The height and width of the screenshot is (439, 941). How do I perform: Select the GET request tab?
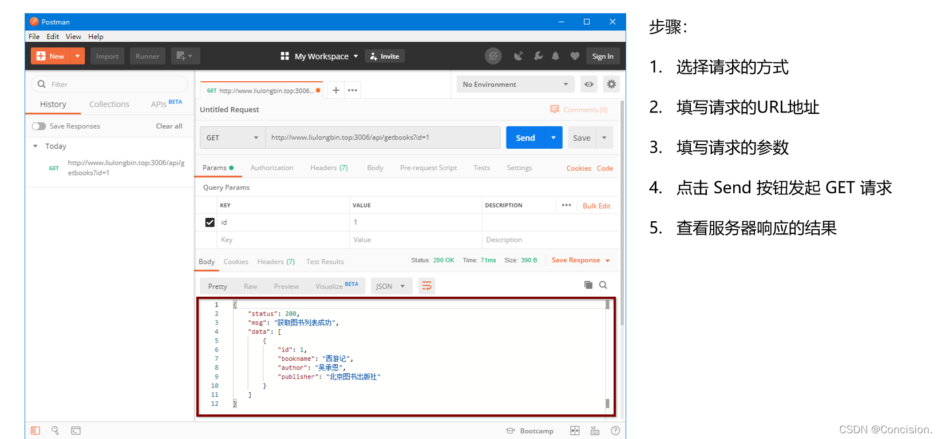pos(261,90)
